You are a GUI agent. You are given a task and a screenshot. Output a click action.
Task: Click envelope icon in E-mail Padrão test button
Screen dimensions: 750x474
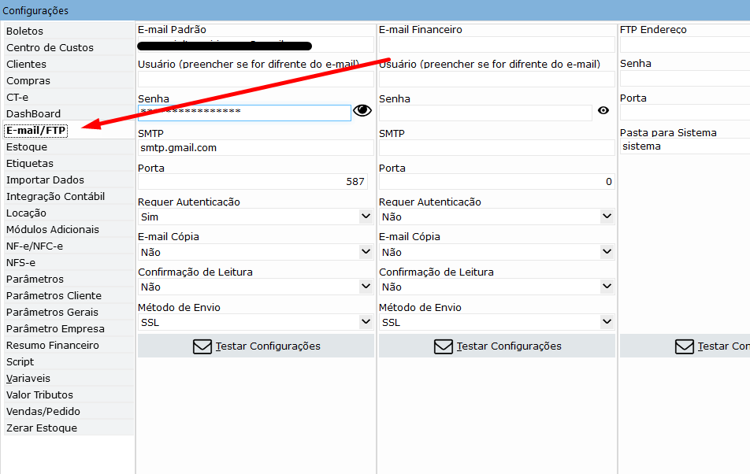202,346
